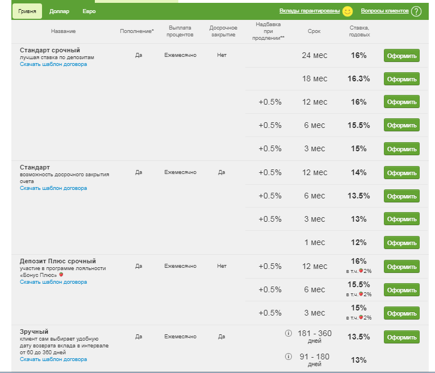435x373 pixels.
Task: Click the Срок column header
Action: click(x=314, y=31)
